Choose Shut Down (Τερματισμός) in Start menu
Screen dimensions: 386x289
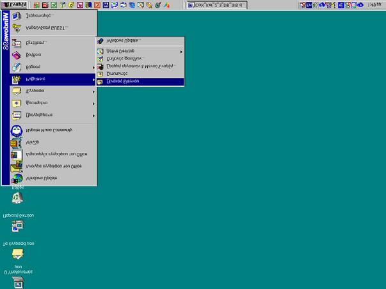click(x=53, y=16)
